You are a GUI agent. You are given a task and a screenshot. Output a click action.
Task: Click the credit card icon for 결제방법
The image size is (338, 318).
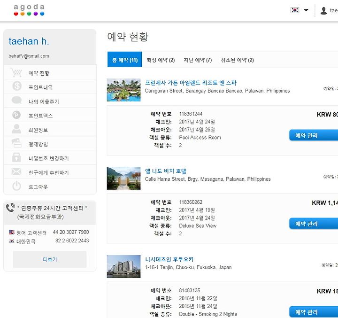click(x=16, y=143)
